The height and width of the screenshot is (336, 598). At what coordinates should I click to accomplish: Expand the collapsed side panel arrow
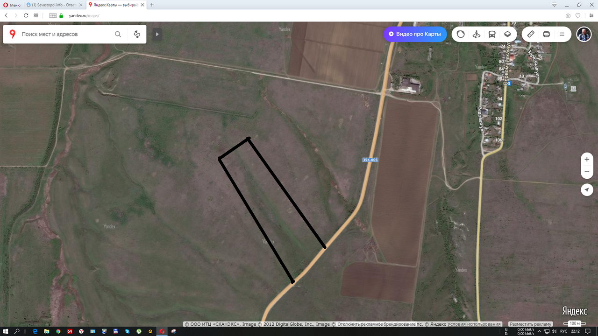[x=157, y=34]
